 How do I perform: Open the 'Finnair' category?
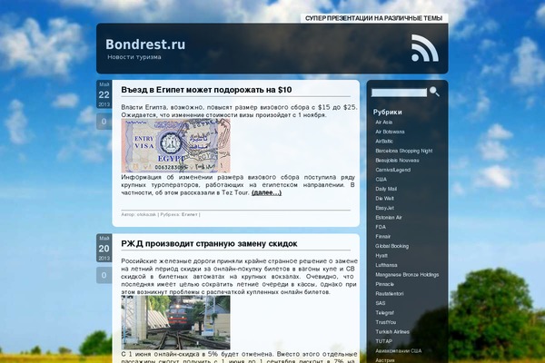pyautogui.click(x=383, y=237)
